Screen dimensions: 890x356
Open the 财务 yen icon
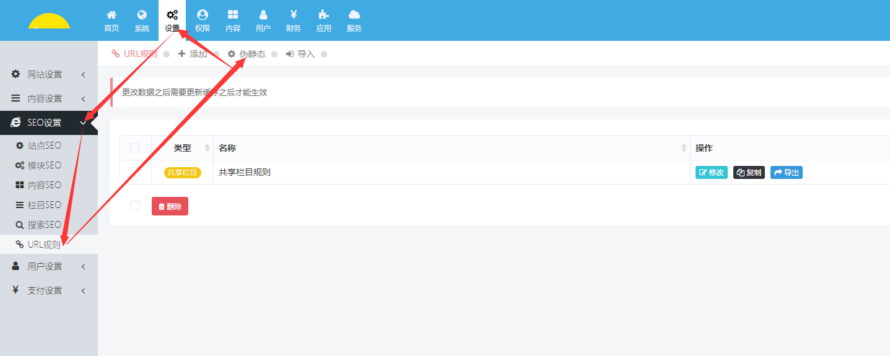click(x=294, y=15)
